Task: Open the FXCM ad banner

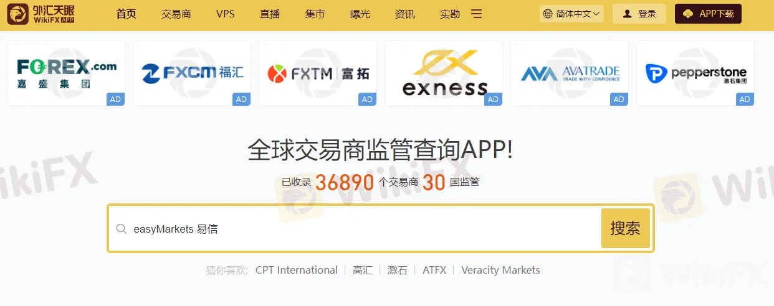Action: coord(192,73)
